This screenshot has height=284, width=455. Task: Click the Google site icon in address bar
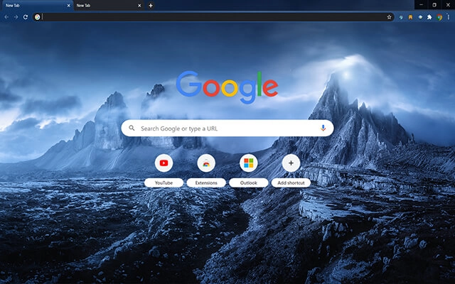coord(37,17)
